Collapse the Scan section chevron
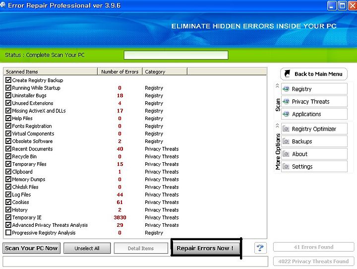The image size is (357, 269). [x=277, y=85]
